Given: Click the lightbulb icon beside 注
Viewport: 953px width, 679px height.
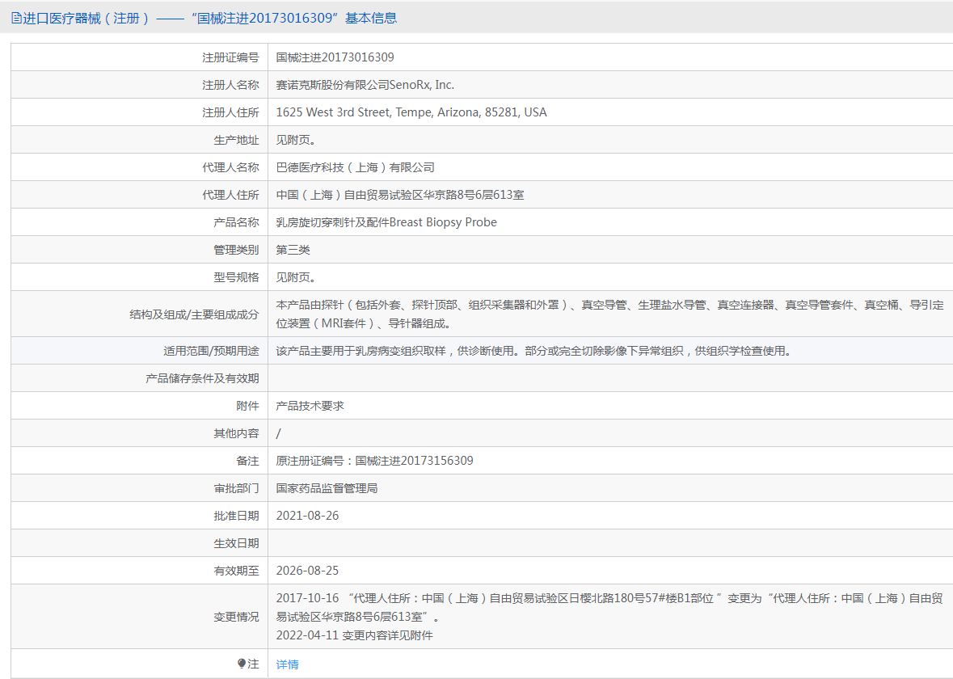Looking at the screenshot, I should 242,664.
